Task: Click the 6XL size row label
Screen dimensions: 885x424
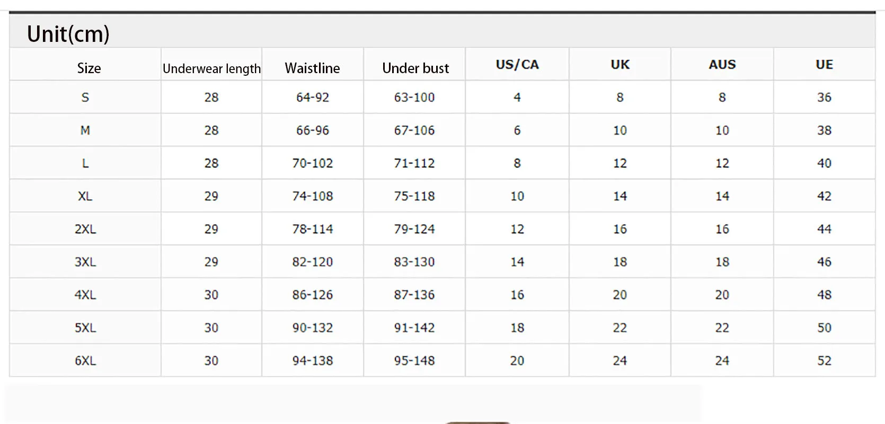Action: pos(85,361)
